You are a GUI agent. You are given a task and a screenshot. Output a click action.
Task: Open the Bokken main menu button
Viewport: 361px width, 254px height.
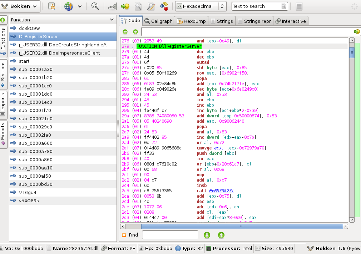tap(20, 6)
